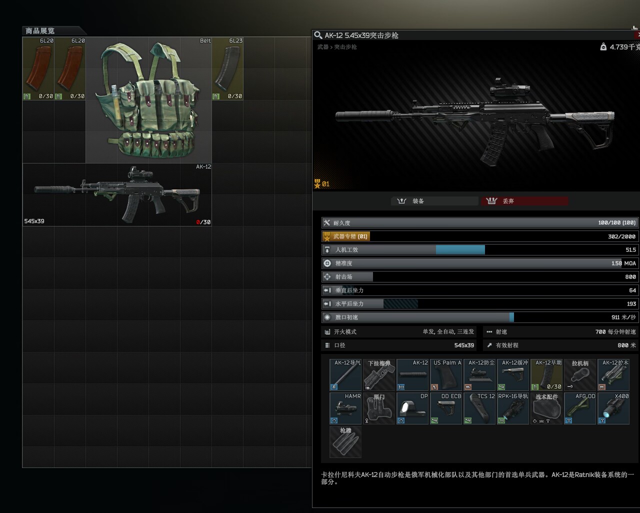The height and width of the screenshot is (513, 640).
Task: Click the 武器专精 mastering progress bar
Action: [480, 236]
